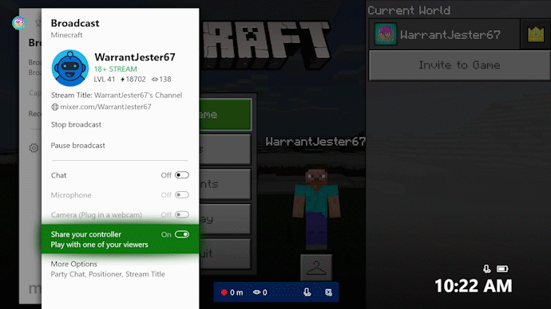
Task: Select Stop broadcast
Action: [x=76, y=125]
